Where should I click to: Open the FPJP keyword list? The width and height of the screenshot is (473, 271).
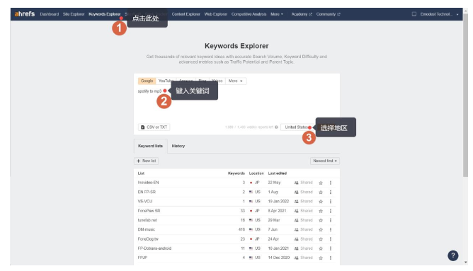pyautogui.click(x=142, y=258)
